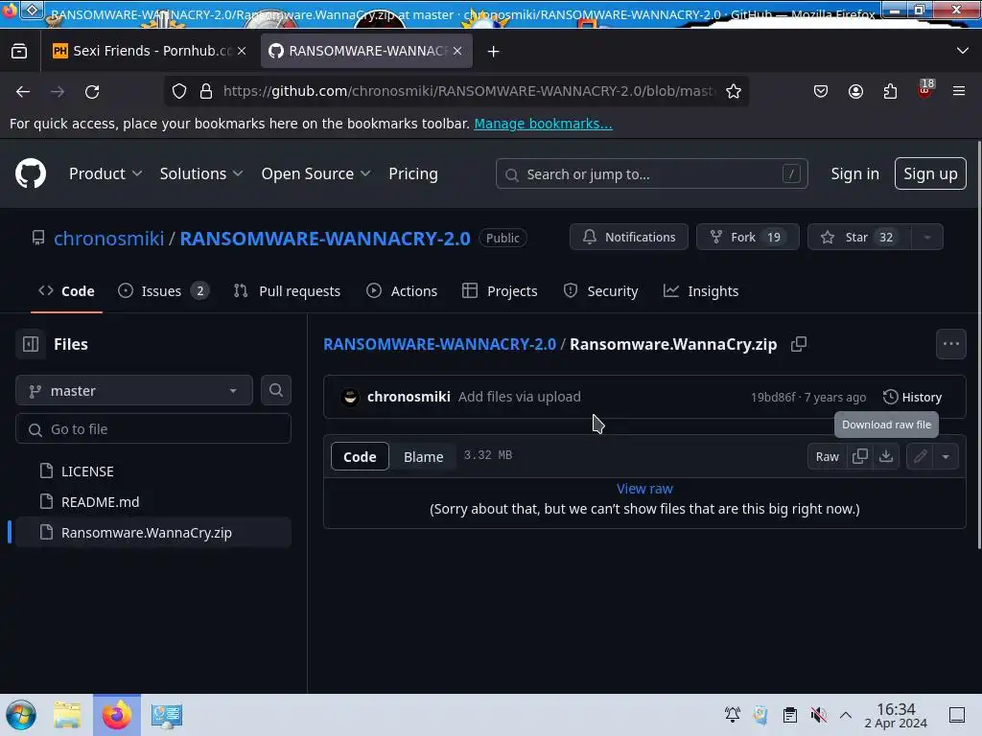Viewport: 982px width, 736px height.
Task: Open the clipboard tray icon
Action: (x=790, y=715)
